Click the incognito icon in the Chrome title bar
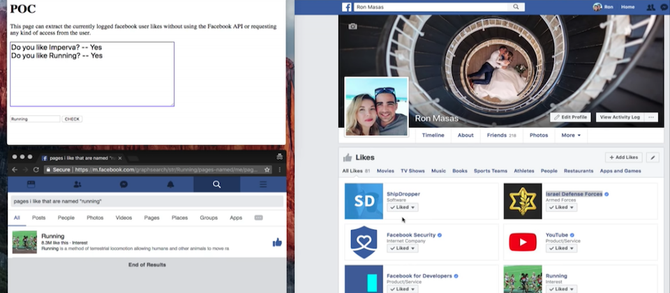The height and width of the screenshot is (293, 670). (279, 157)
